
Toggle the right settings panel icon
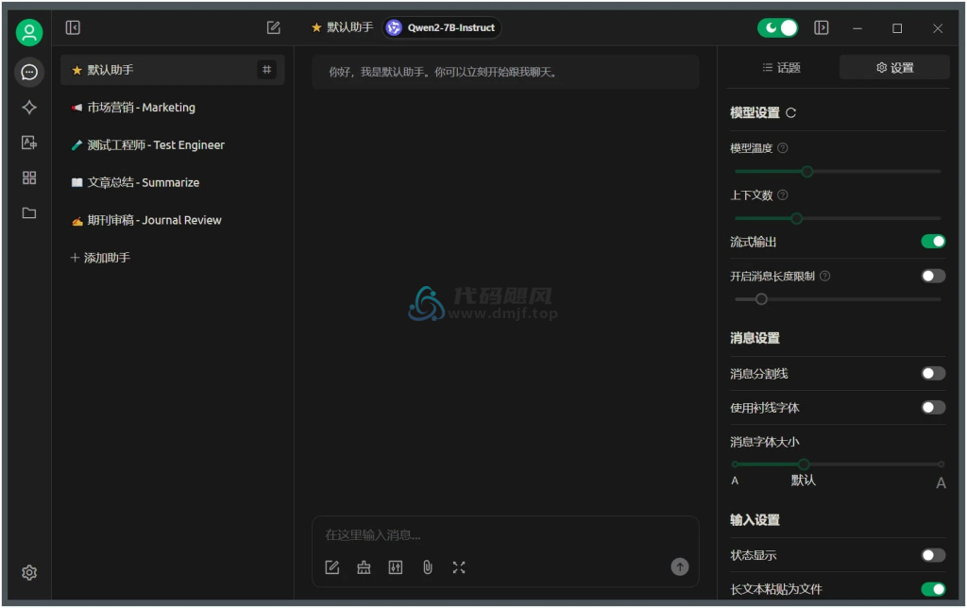pyautogui.click(x=821, y=27)
